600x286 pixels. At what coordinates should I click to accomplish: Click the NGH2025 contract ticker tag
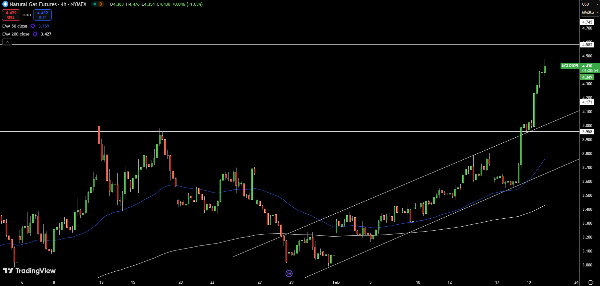pyautogui.click(x=570, y=66)
